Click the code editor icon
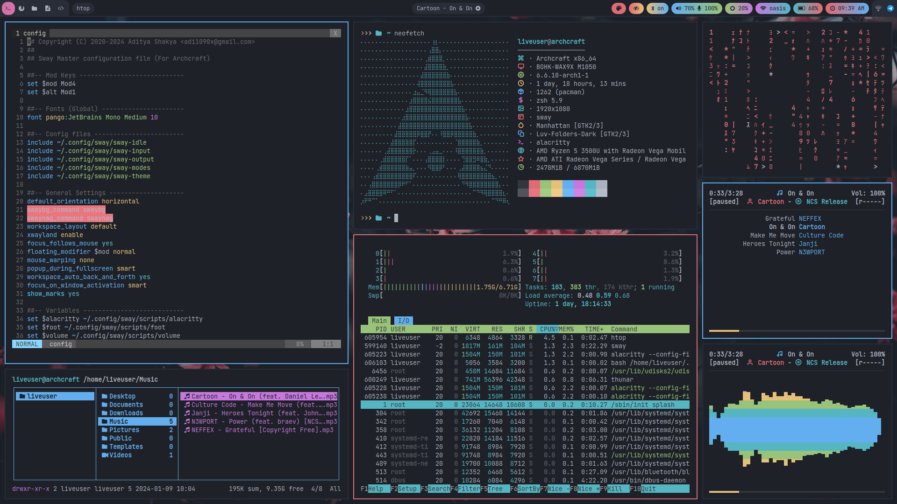The width and height of the screenshot is (897, 504). pos(61,8)
